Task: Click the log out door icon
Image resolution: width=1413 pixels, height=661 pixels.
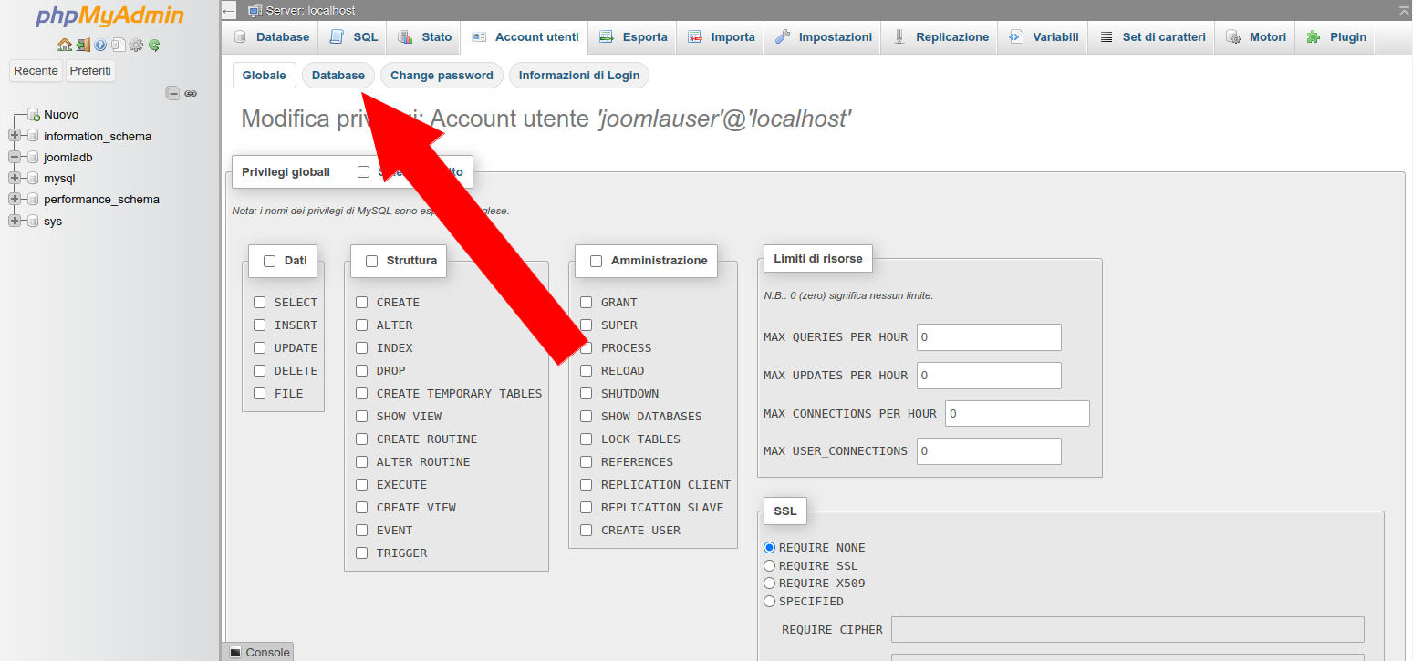Action: (x=83, y=45)
